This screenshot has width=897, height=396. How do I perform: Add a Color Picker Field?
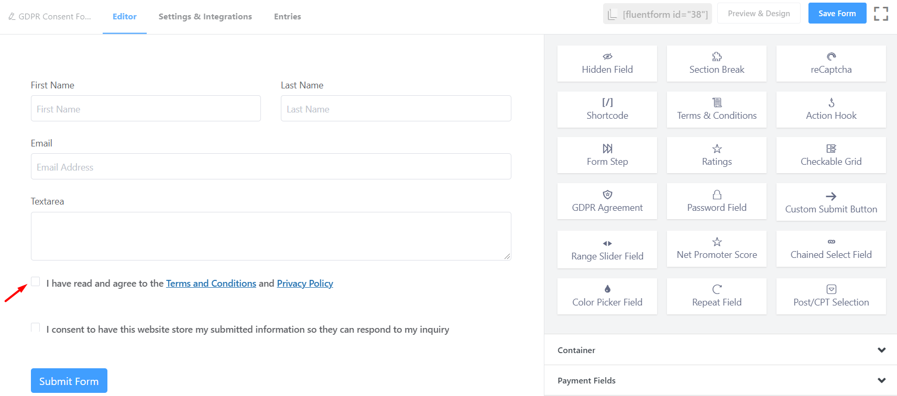[x=607, y=296]
